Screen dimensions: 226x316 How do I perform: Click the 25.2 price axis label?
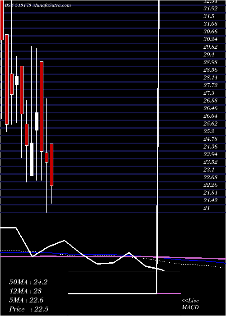point(209,131)
